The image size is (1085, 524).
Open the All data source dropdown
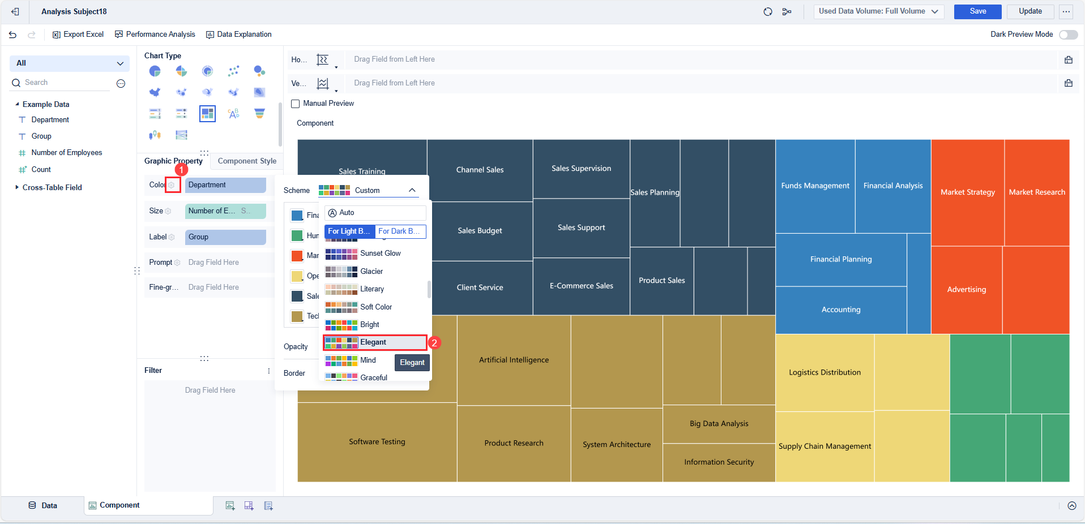pyautogui.click(x=70, y=63)
